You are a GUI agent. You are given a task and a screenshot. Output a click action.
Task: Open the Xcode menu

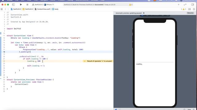tap(10, 0)
